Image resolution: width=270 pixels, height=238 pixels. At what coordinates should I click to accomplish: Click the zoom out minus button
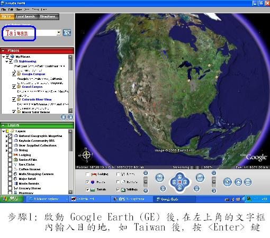click(x=146, y=190)
